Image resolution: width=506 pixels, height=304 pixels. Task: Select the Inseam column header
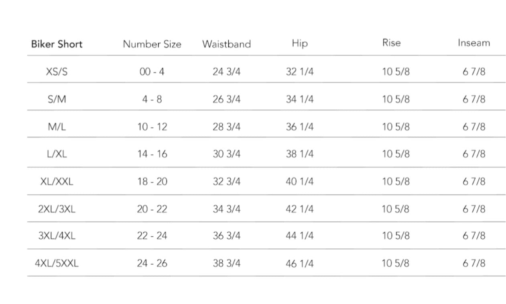pyautogui.click(x=473, y=42)
